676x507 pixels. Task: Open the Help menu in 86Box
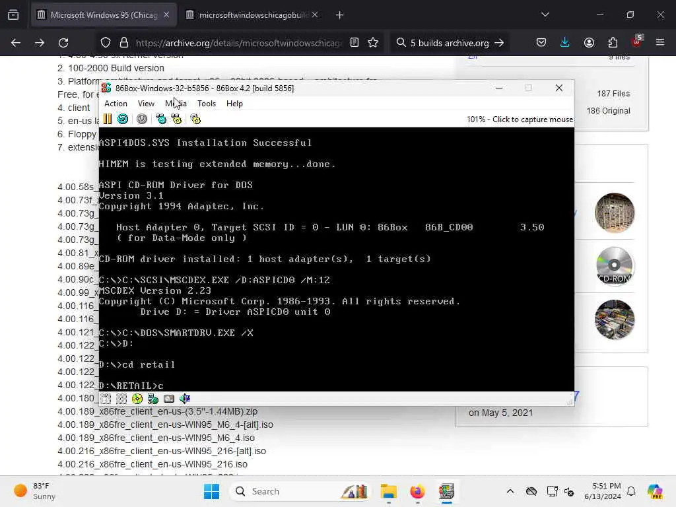pos(234,104)
